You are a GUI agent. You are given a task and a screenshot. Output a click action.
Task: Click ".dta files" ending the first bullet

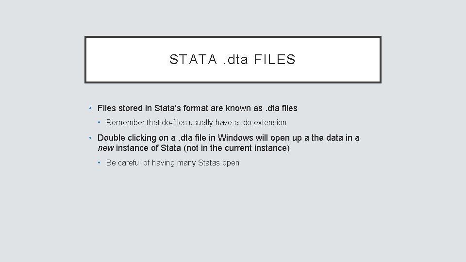(x=280, y=108)
